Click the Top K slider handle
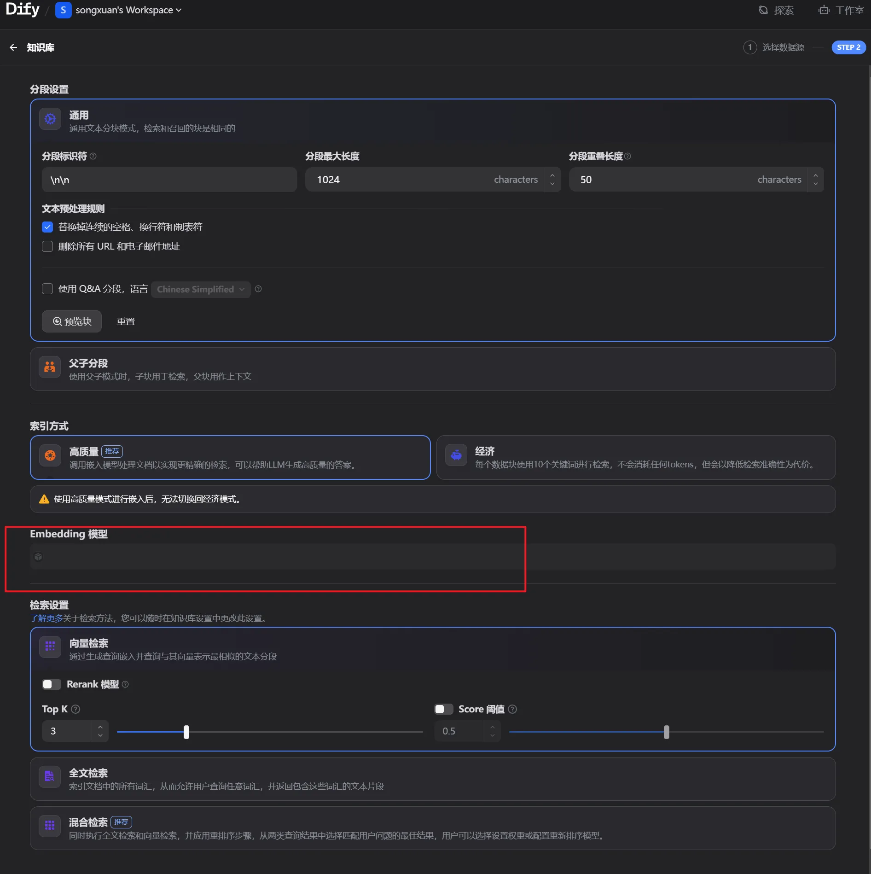This screenshot has height=874, width=871. (x=186, y=732)
